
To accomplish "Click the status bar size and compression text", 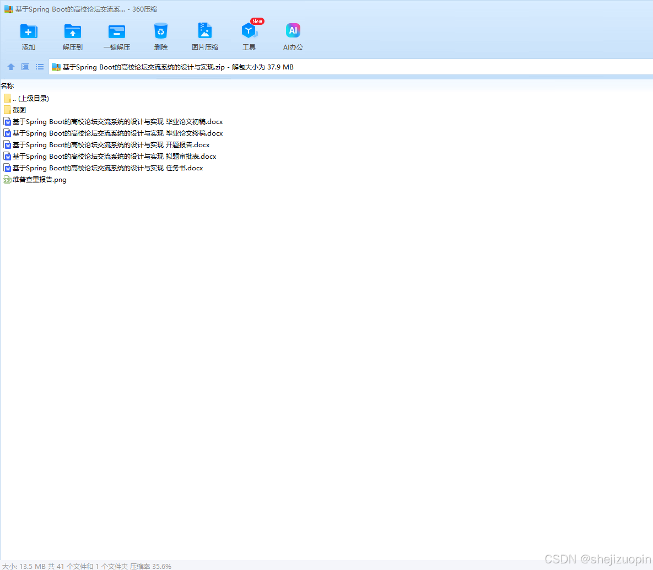I will point(87,566).
